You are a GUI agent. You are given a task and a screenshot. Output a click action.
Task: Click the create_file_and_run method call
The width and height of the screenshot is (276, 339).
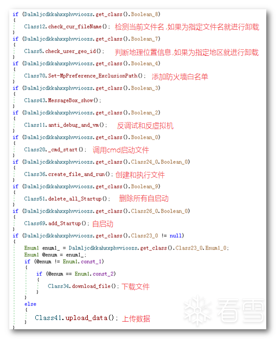click(76, 174)
